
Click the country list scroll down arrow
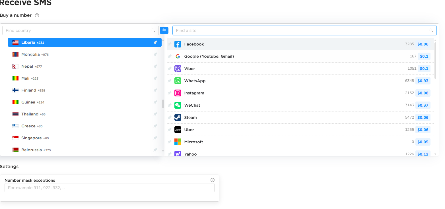click(163, 151)
